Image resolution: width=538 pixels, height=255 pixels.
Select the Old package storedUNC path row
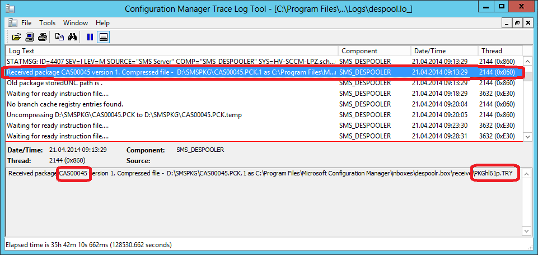click(x=264, y=83)
